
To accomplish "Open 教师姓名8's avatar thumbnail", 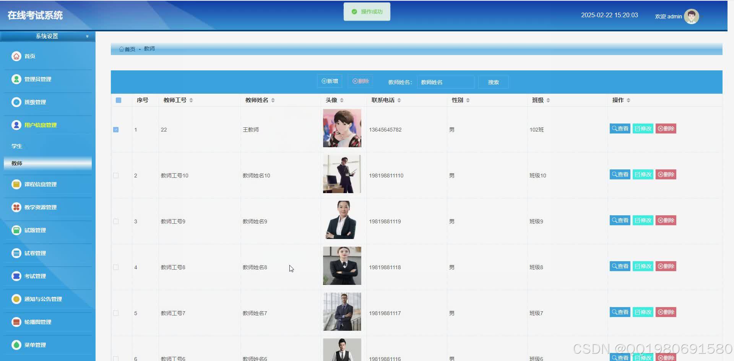I will (x=342, y=266).
